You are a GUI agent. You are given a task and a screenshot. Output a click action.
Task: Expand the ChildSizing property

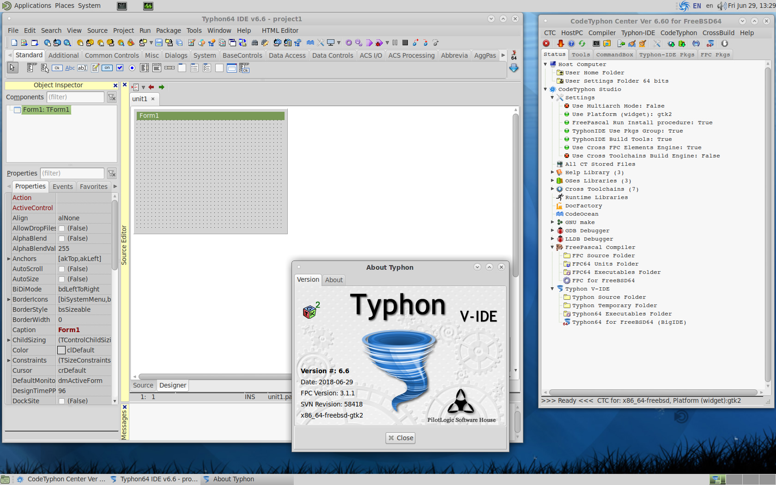tap(9, 340)
